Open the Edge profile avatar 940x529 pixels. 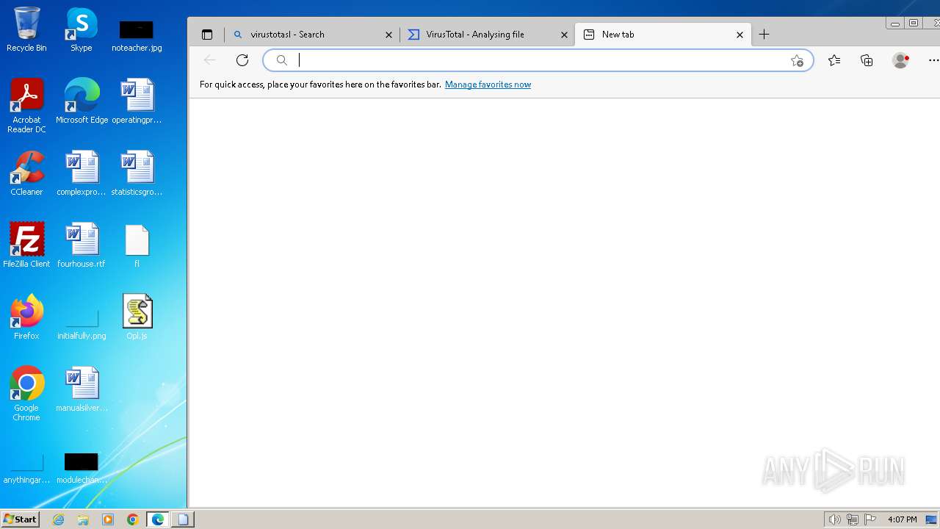[900, 60]
